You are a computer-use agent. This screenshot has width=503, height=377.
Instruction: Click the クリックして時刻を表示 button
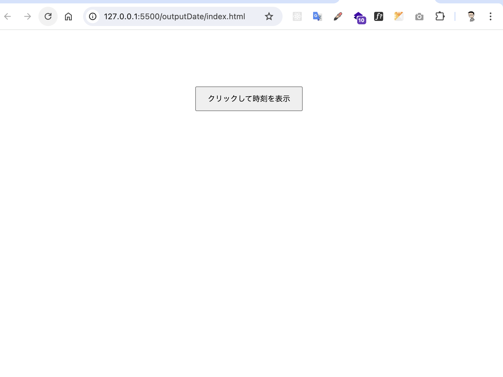[249, 99]
